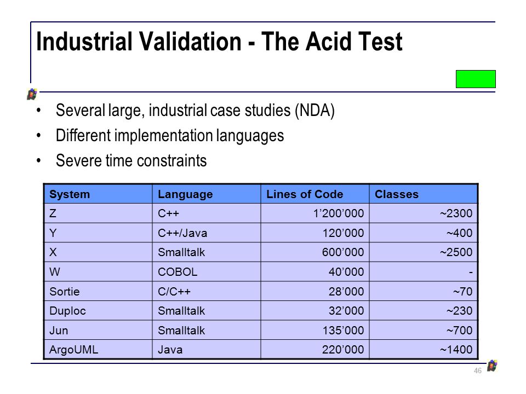Click the bullet about different implementation languages
Viewport: 526px width, 394px height.
pyautogui.click(x=170, y=136)
